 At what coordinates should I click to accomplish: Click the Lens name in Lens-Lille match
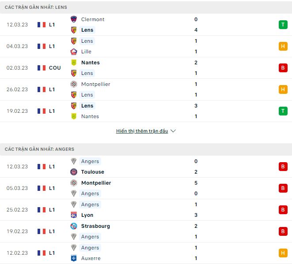[x=87, y=41]
